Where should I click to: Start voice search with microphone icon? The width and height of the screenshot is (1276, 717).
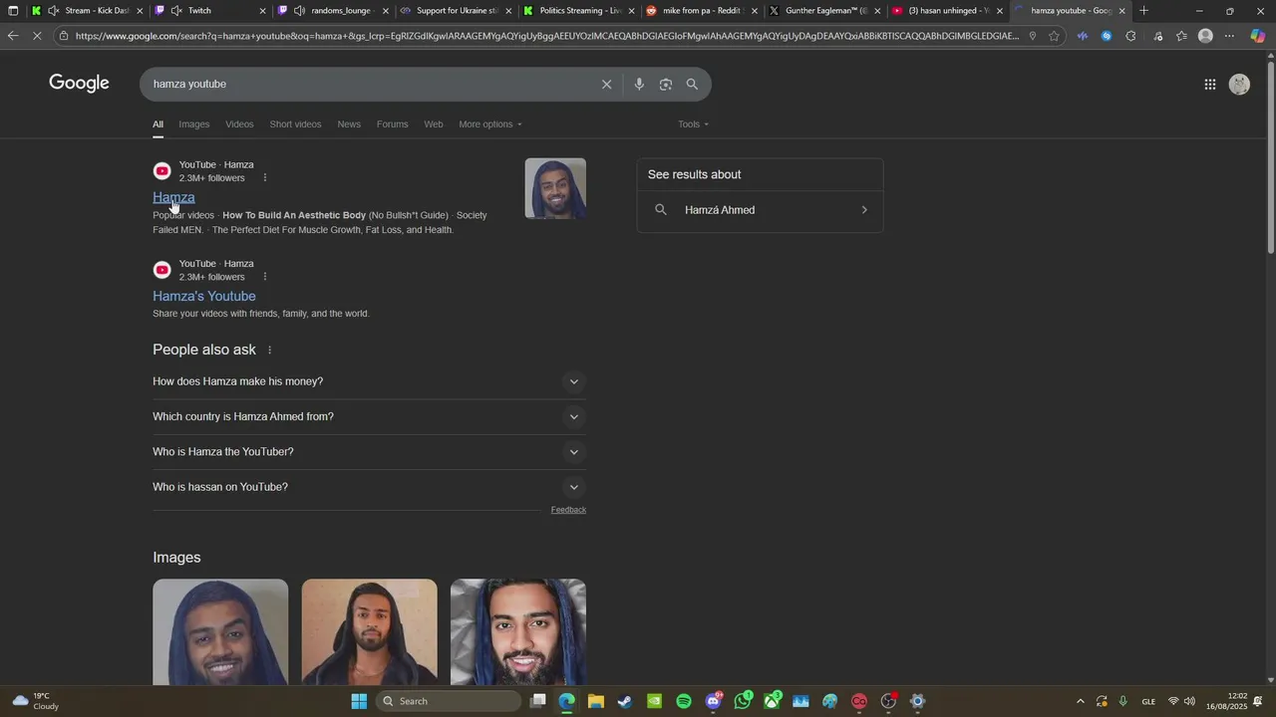click(639, 85)
